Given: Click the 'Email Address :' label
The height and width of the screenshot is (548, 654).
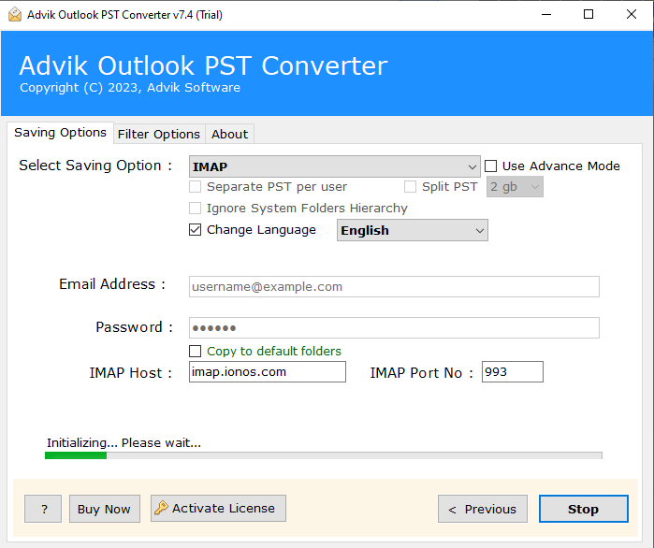Looking at the screenshot, I should [112, 284].
